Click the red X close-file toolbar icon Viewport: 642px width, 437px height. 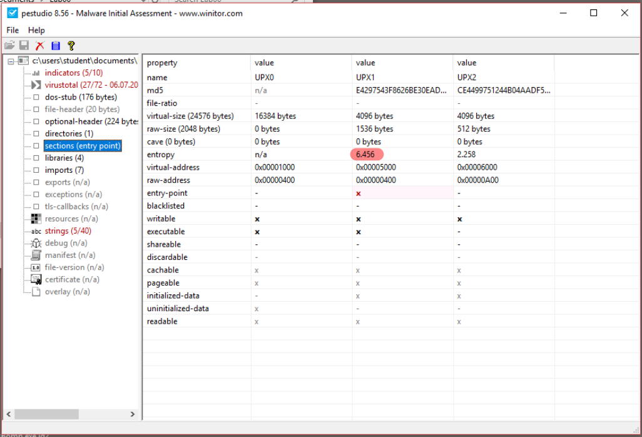[39, 46]
